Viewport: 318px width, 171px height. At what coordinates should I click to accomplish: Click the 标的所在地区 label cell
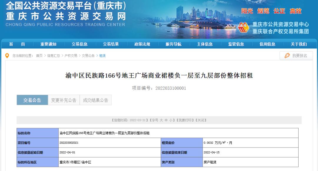(37, 162)
